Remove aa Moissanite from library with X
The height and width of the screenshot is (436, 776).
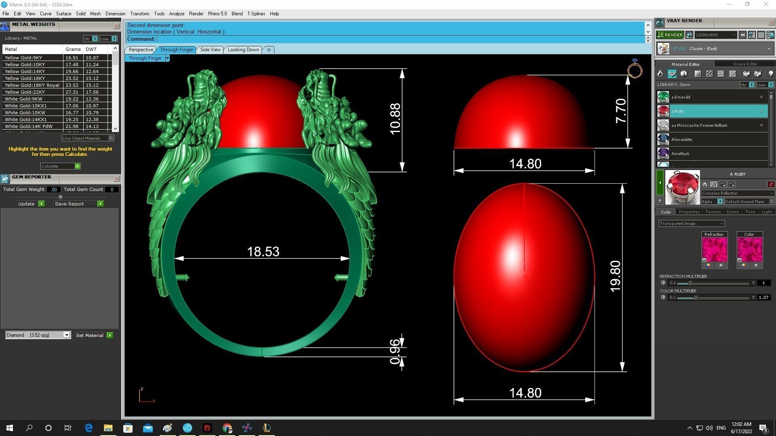[x=761, y=125]
